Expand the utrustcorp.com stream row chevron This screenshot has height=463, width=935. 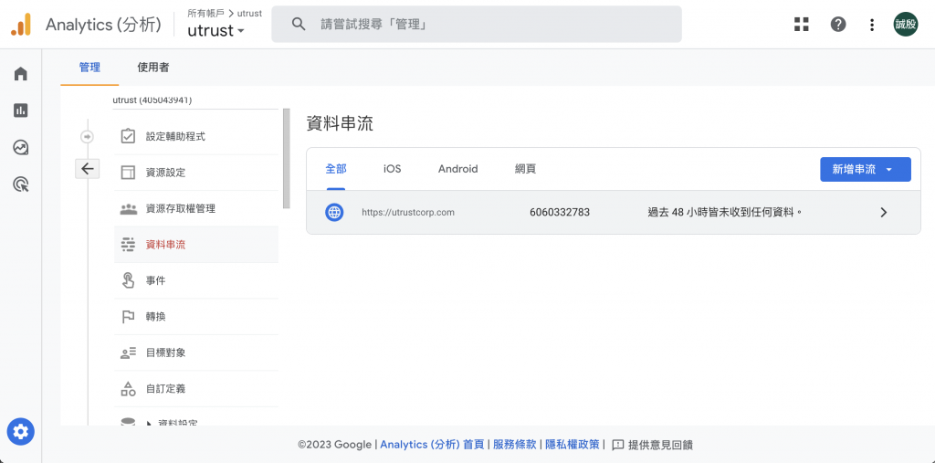[x=884, y=212]
